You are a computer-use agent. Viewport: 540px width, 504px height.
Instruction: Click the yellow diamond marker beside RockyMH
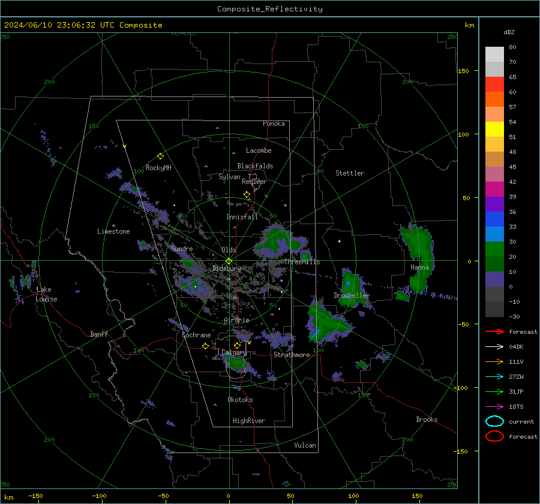[160, 156]
